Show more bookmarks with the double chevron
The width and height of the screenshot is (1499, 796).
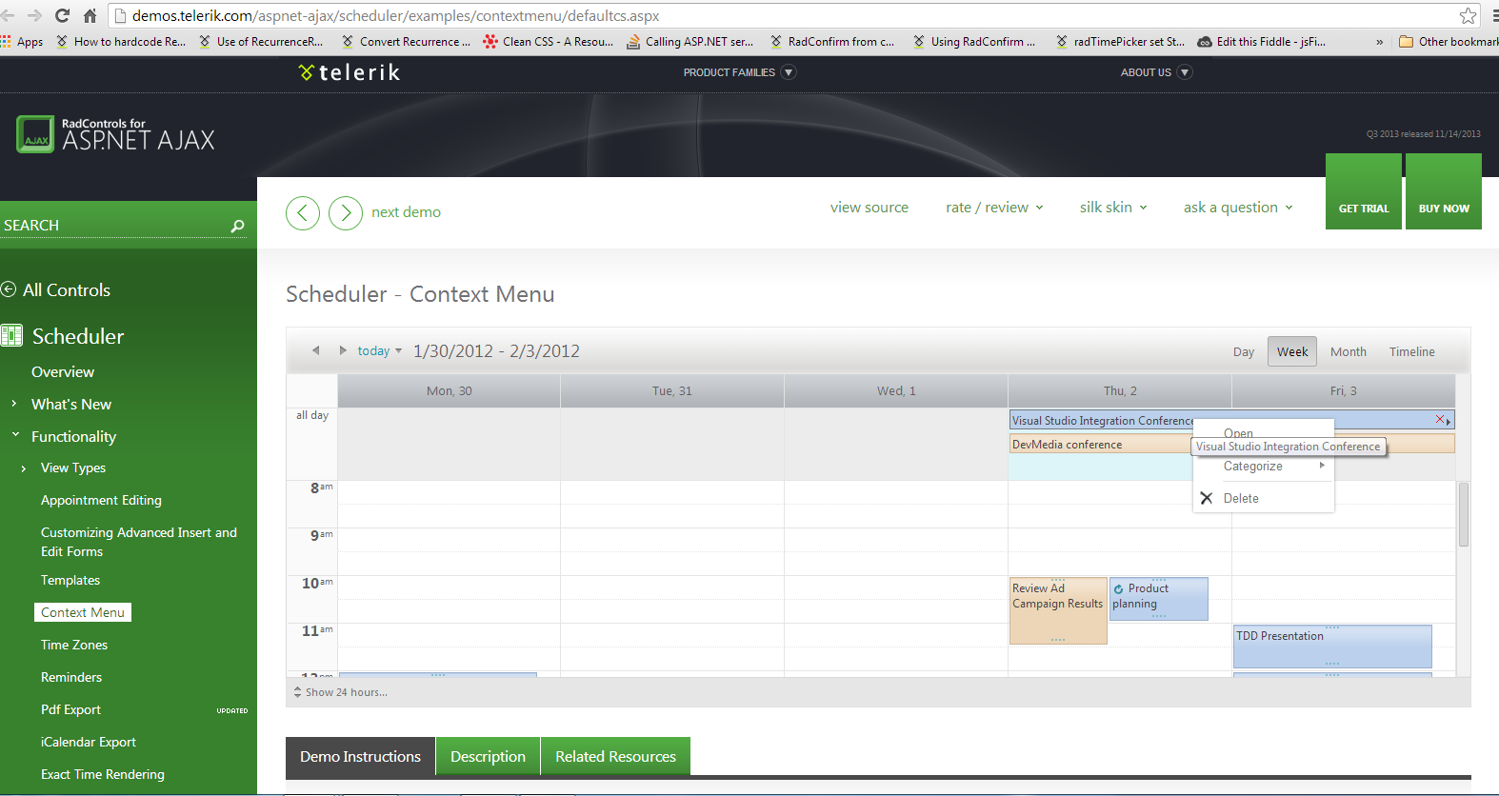[x=1379, y=42]
